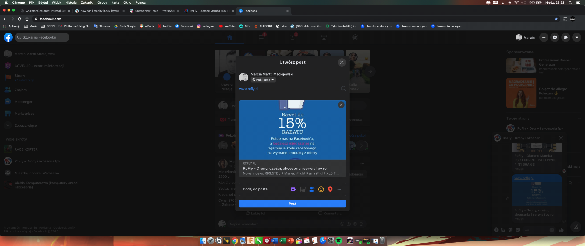Add a live video to the post

click(x=294, y=189)
